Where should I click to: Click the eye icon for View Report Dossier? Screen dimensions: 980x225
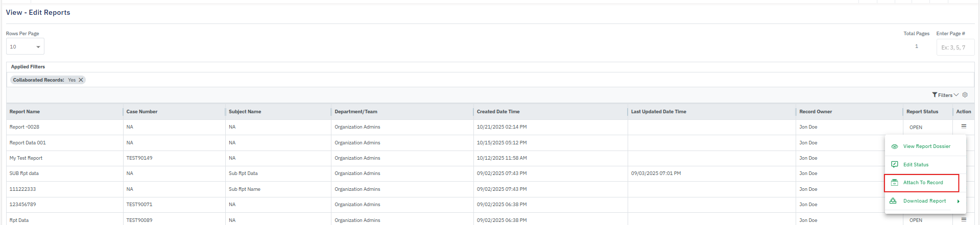894,146
